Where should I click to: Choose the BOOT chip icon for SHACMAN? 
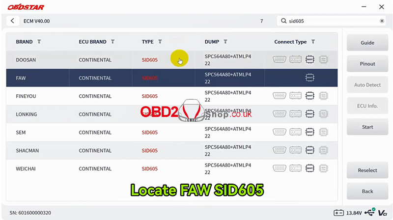[310, 150]
